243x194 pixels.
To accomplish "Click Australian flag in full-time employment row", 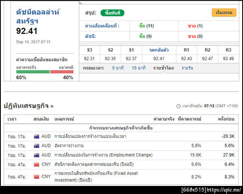I will [x=36, y=136].
